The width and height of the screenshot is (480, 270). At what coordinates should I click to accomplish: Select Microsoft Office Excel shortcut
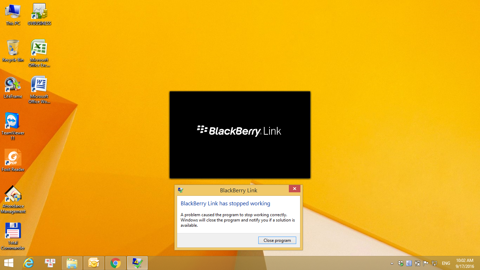click(39, 53)
